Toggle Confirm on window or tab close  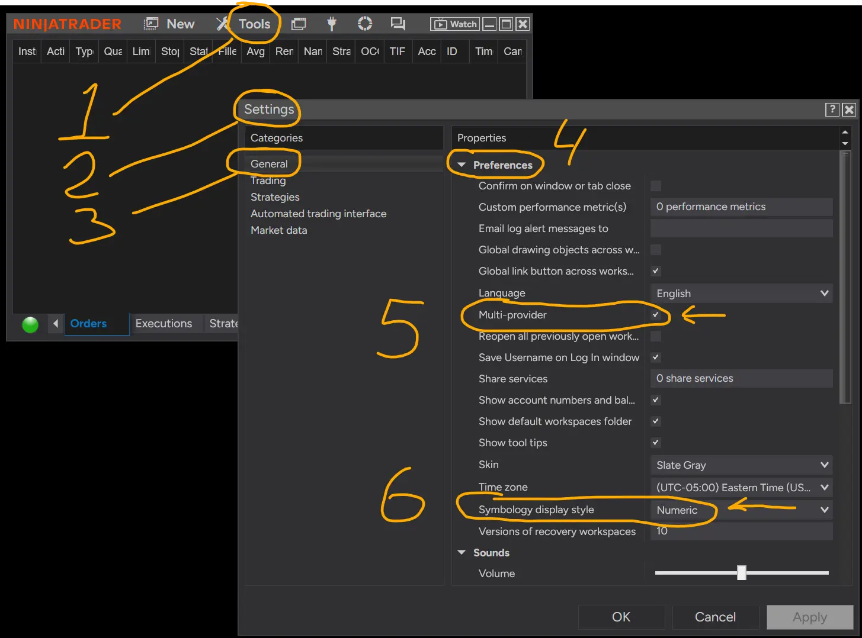pos(656,186)
